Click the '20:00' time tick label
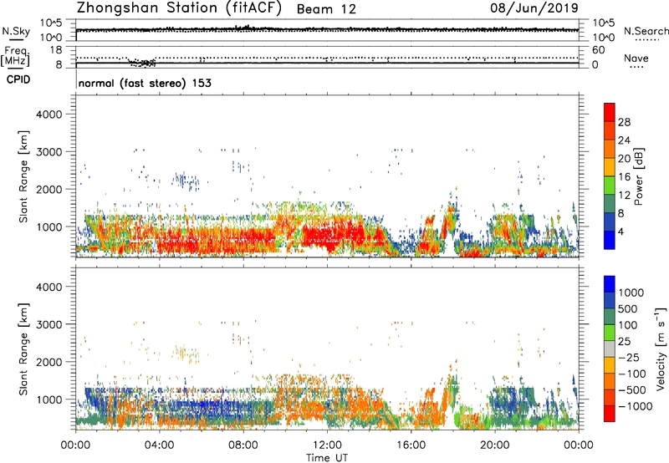The image size is (669, 463). pos(494,445)
